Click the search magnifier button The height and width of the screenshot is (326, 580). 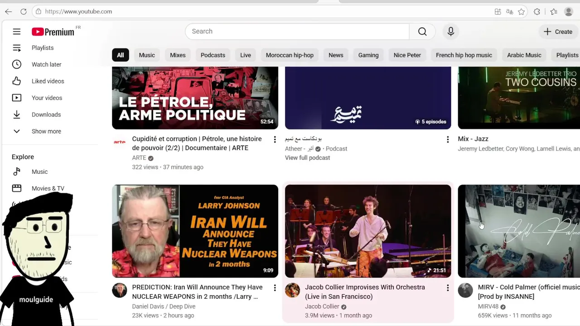point(422,31)
